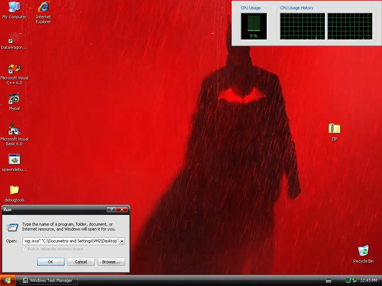Click the Start button on taskbar
The height and width of the screenshot is (286, 382).
[x=8, y=280]
